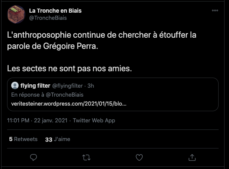Click flying filter's small avatar
The image size is (229, 169).
click(x=15, y=86)
